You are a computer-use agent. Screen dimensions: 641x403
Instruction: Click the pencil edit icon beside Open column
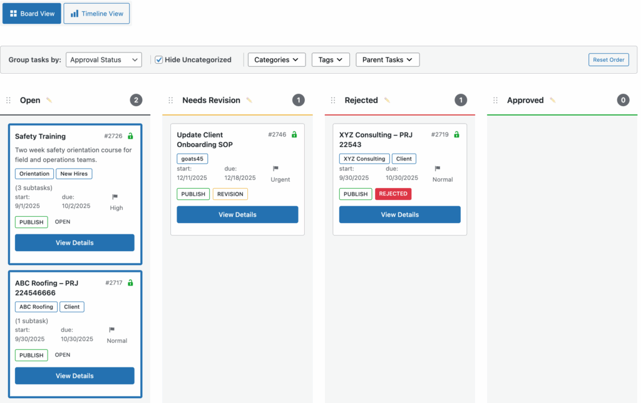[49, 101]
